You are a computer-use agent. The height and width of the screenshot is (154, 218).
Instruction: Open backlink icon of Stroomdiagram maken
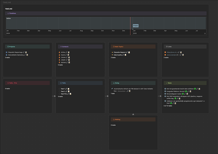(185, 94)
